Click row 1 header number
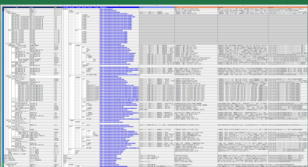This screenshot has width=308, height=167. [1, 7]
